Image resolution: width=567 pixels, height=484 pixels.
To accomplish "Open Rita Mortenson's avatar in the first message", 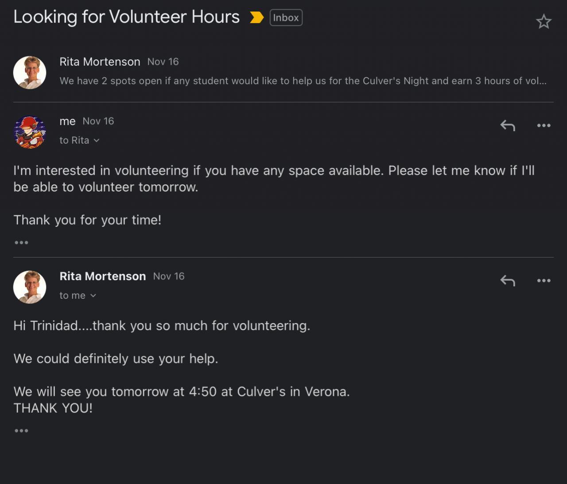I will click(30, 72).
